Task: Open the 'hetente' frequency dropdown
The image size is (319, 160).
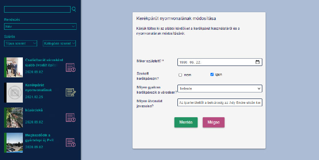Action: 220,88
